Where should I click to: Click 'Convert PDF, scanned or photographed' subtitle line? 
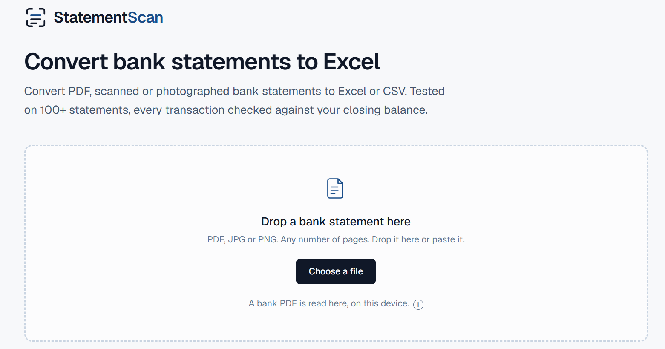pyautogui.click(x=127, y=91)
